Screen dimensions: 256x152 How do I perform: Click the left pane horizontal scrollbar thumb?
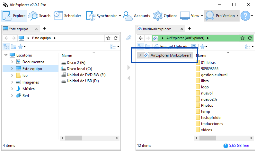click(74, 138)
